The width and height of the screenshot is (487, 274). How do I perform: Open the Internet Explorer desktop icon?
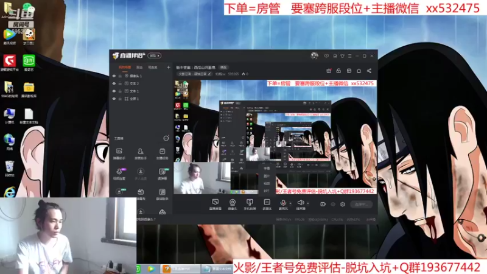[9, 192]
